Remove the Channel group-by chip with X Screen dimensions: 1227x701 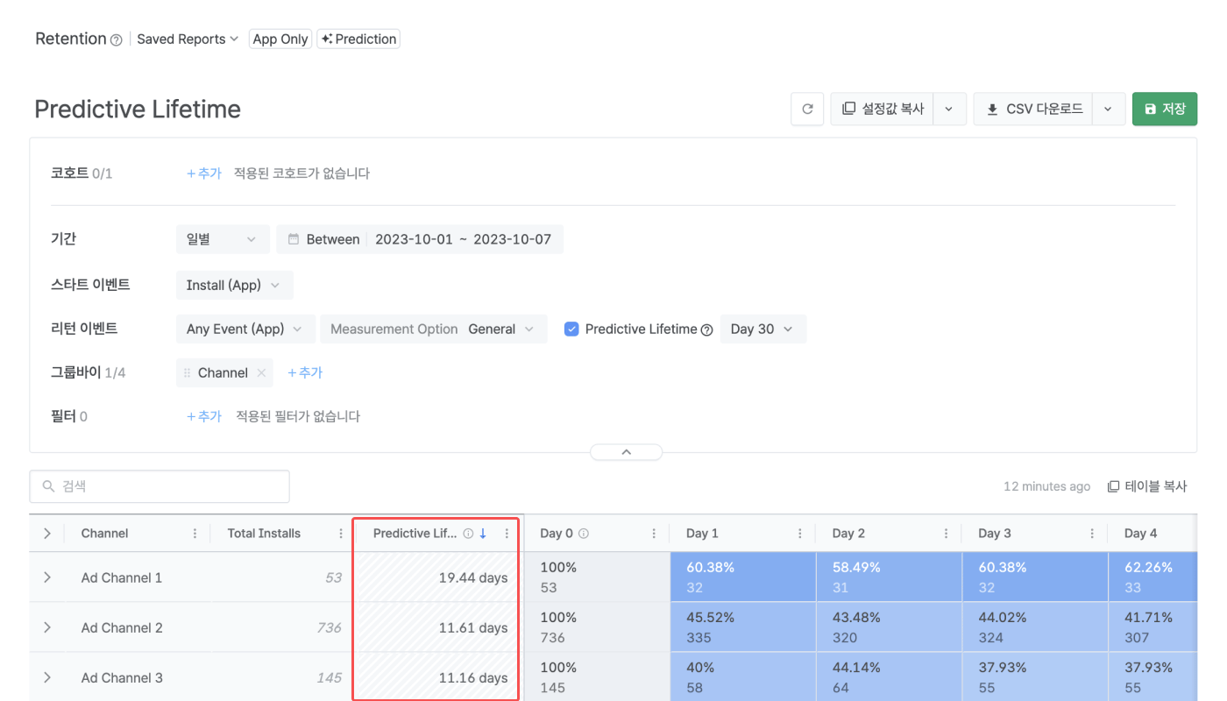261,373
